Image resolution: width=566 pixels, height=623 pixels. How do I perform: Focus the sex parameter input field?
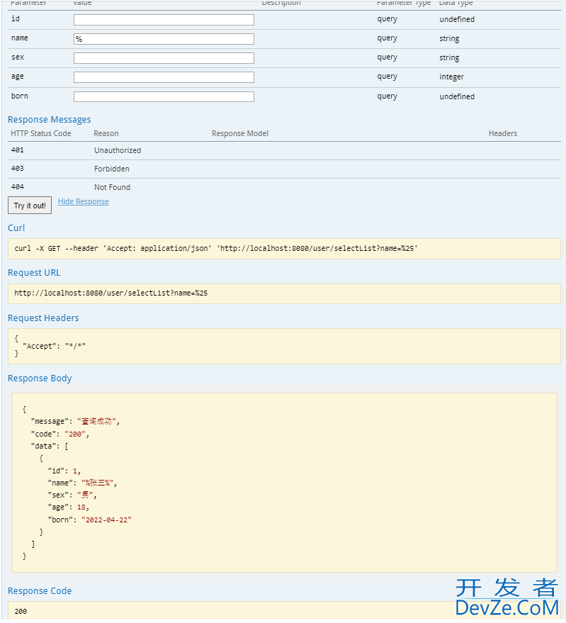coord(164,58)
